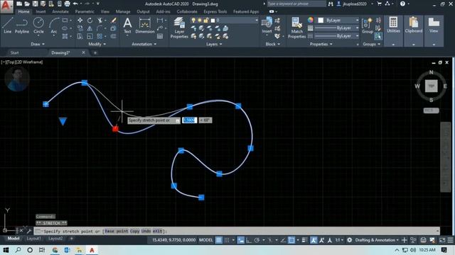Screen dimensions: 455x255
Task: Click the Insert block icon
Action: point(267,25)
